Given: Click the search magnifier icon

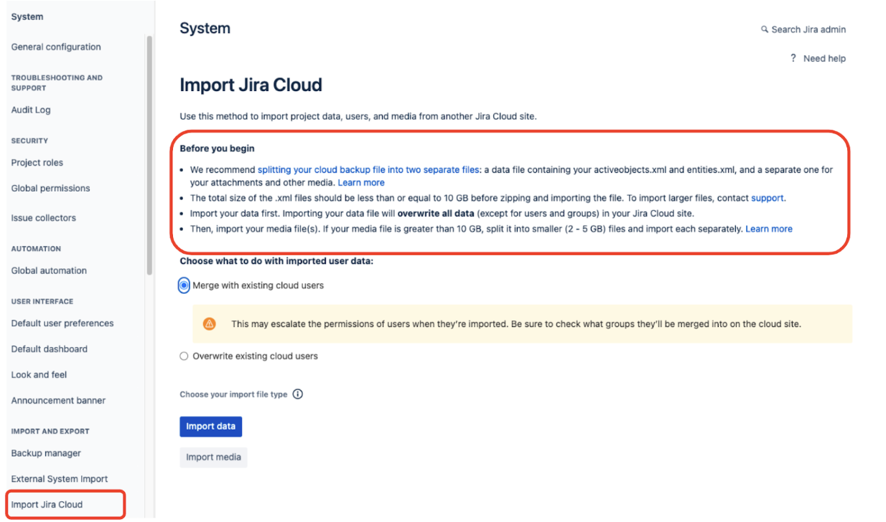Looking at the screenshot, I should [x=765, y=29].
